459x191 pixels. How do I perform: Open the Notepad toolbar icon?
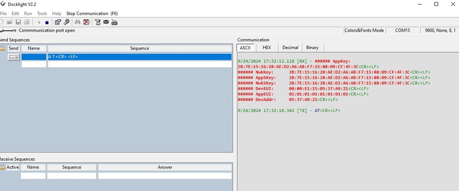click(x=98, y=22)
